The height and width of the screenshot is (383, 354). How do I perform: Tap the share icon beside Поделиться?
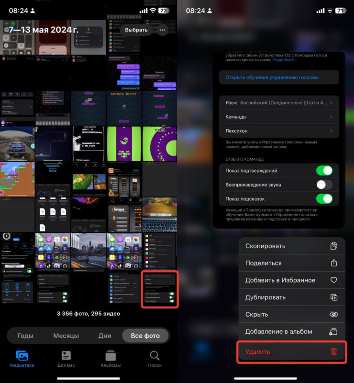coord(334,263)
